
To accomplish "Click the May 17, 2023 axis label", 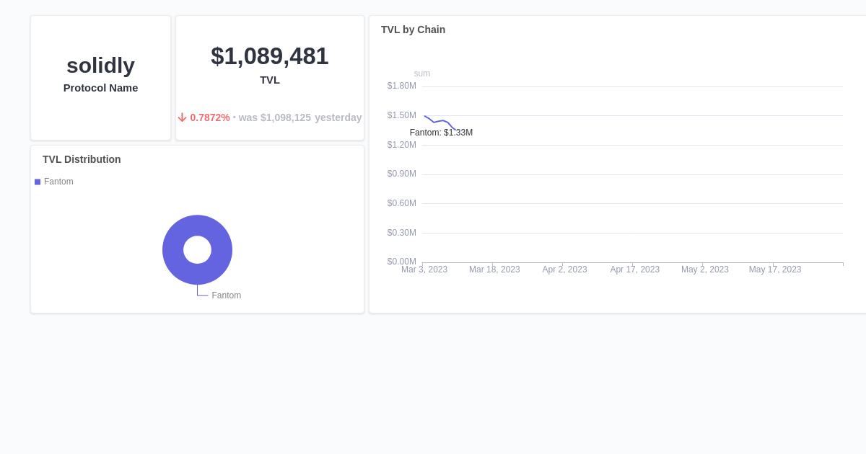I will click(x=774, y=269).
